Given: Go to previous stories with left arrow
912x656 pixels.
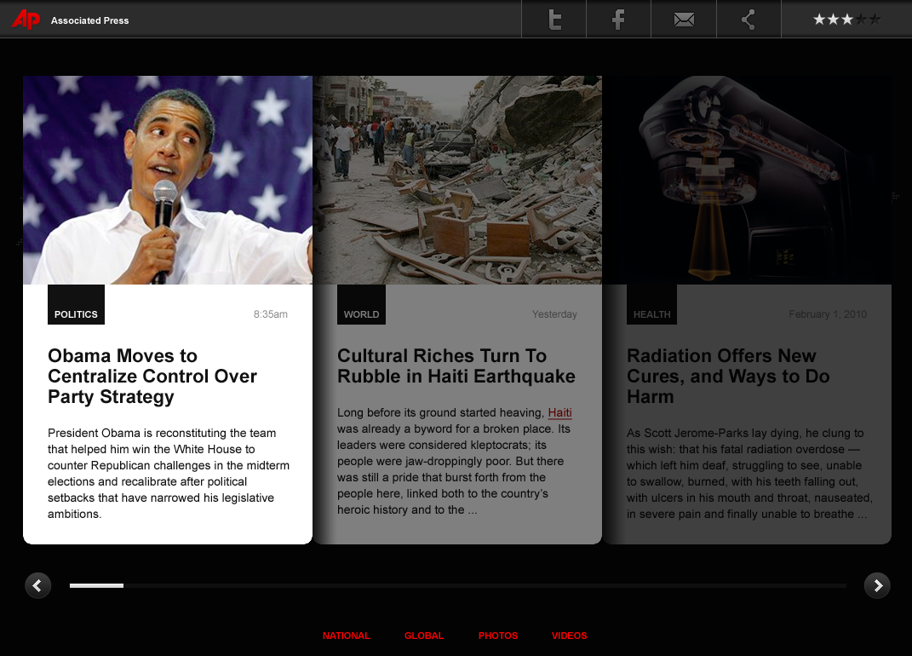Looking at the screenshot, I should point(37,585).
